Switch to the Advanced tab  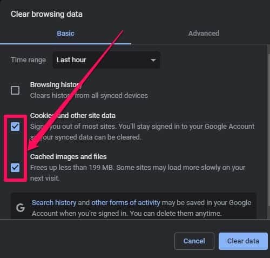pos(204,34)
